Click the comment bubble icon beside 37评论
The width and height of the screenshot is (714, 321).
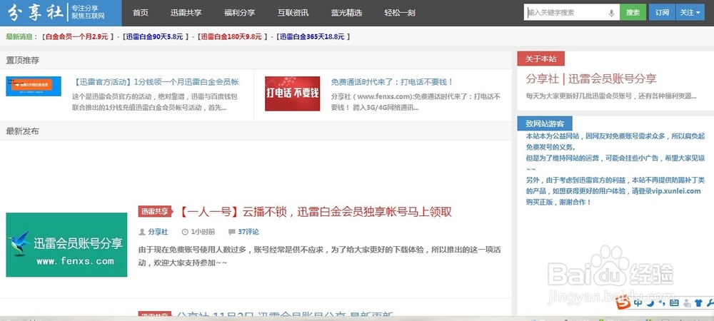pos(232,232)
